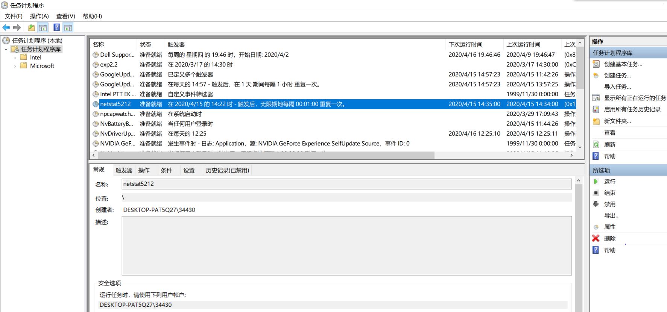Expand the Intel folder node
The image size is (667, 312).
point(15,58)
